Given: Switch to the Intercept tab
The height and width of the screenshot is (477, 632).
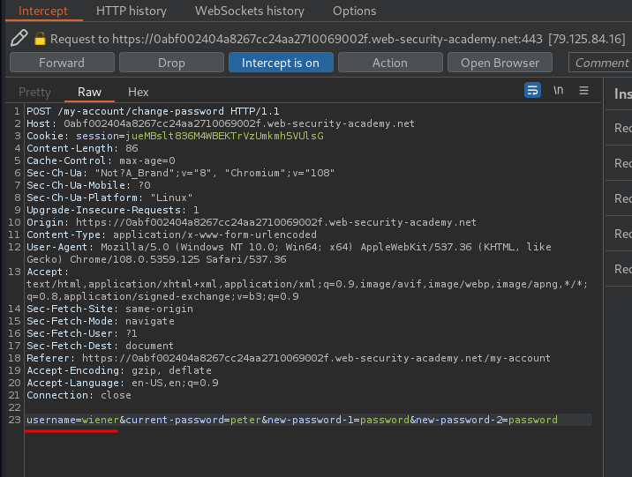Looking at the screenshot, I should [43, 11].
